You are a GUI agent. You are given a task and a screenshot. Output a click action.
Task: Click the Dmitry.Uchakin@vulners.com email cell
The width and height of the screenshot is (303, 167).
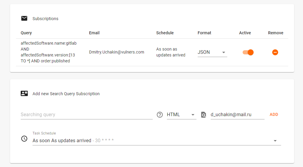(x=117, y=52)
